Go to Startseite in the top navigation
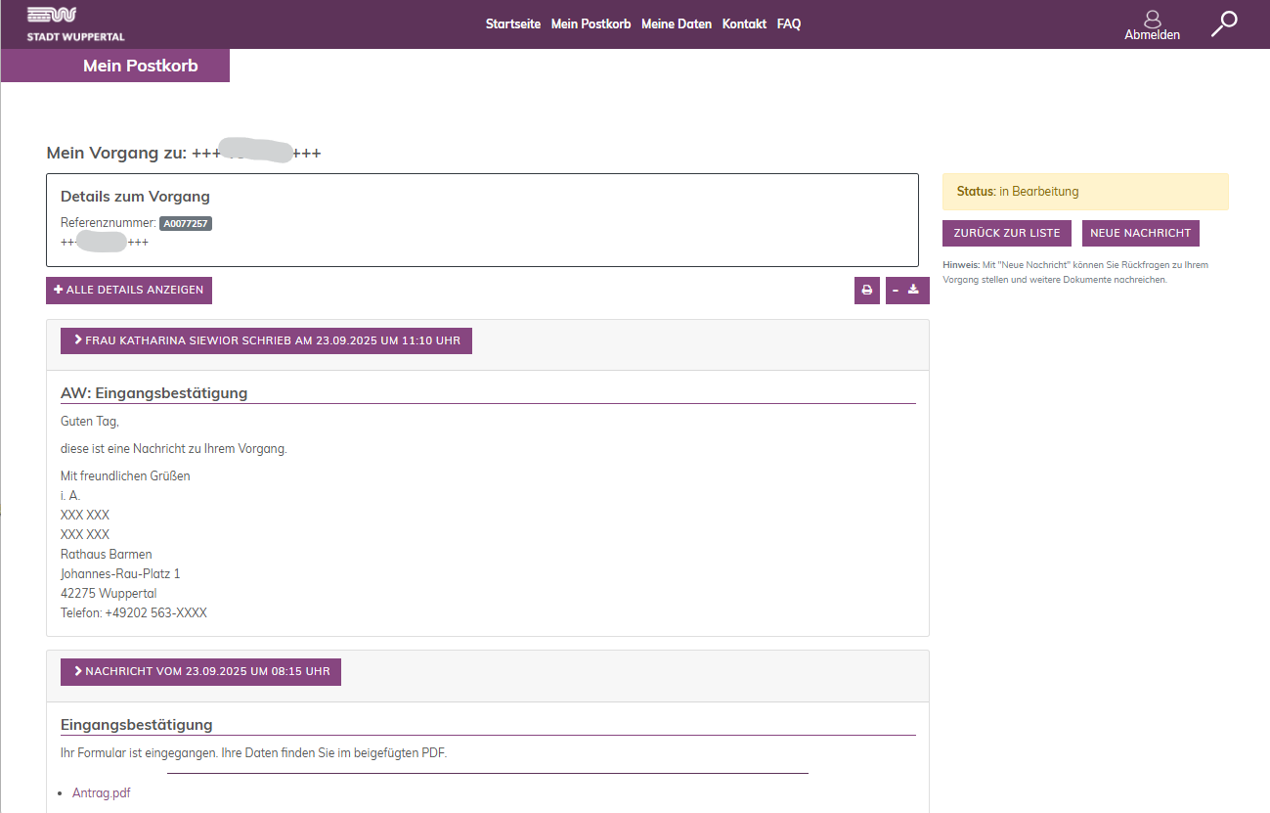 [512, 24]
